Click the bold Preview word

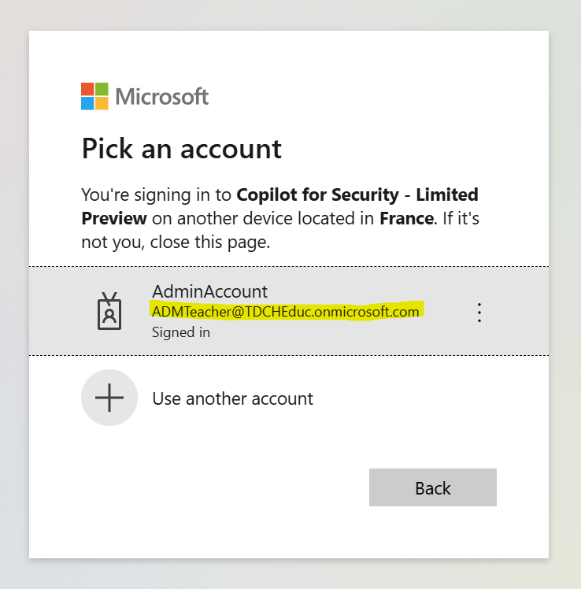(114, 218)
